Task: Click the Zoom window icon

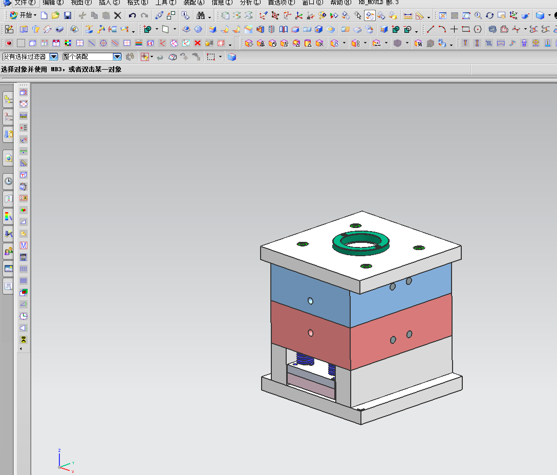Action: click(x=466, y=15)
